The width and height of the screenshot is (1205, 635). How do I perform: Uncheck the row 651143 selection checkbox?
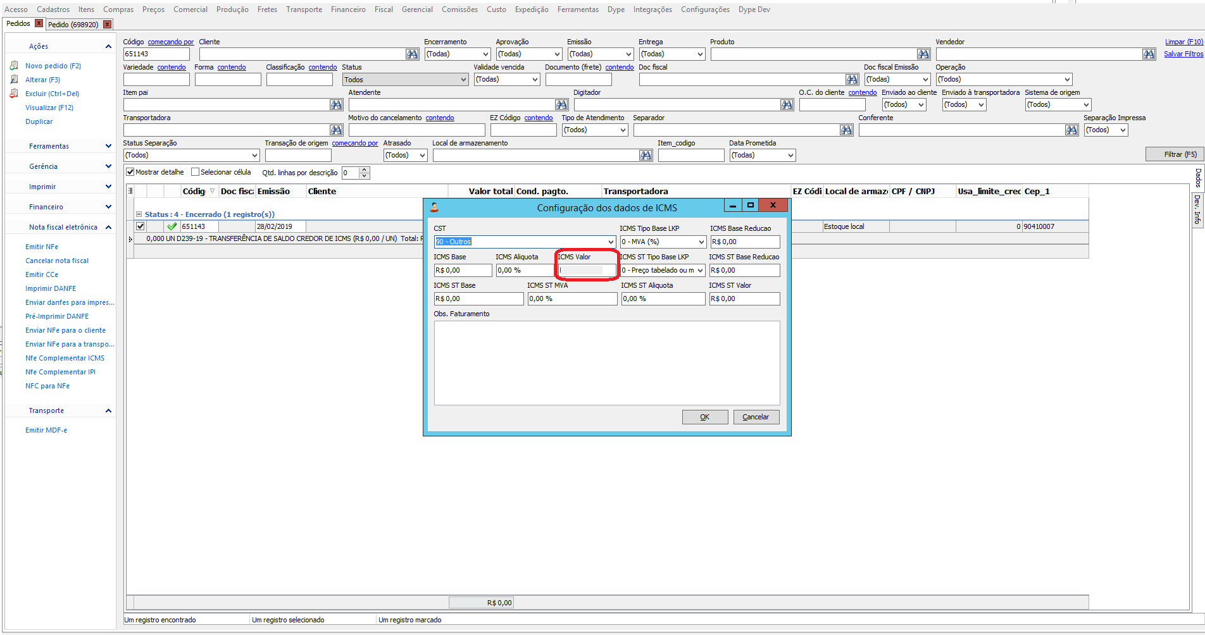coord(140,226)
